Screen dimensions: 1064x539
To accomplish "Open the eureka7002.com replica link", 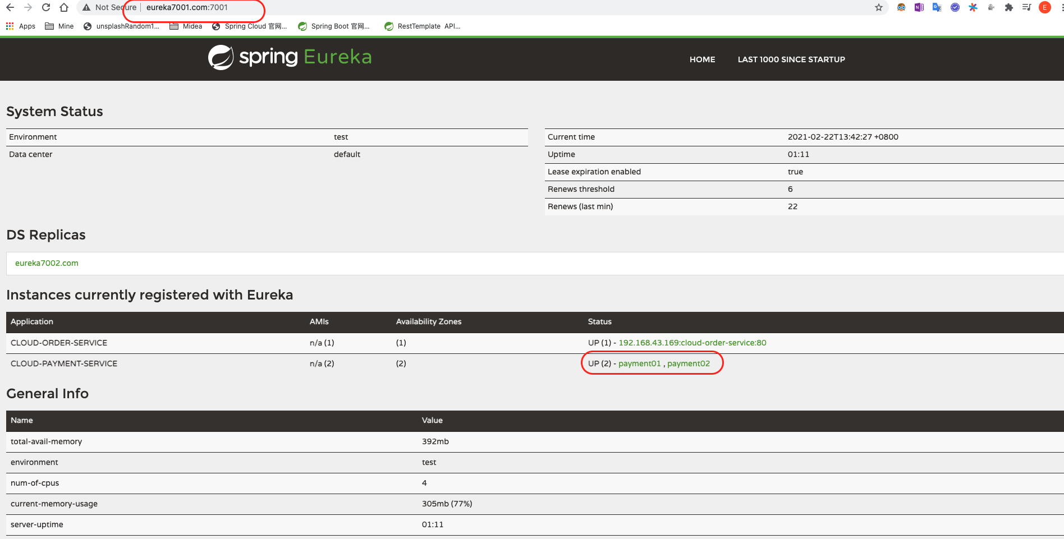I will pos(47,263).
